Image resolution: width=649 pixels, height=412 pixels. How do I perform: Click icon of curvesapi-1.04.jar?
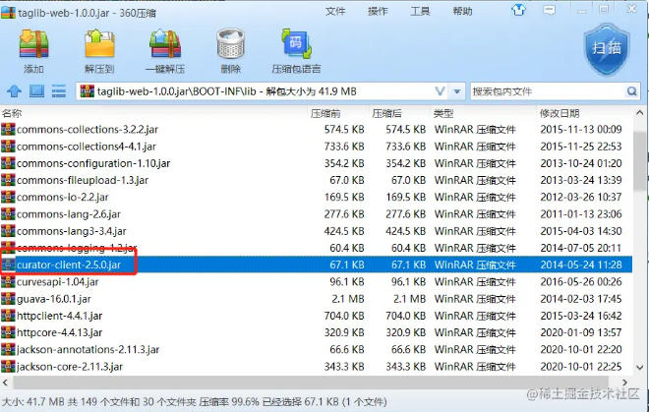(x=8, y=281)
